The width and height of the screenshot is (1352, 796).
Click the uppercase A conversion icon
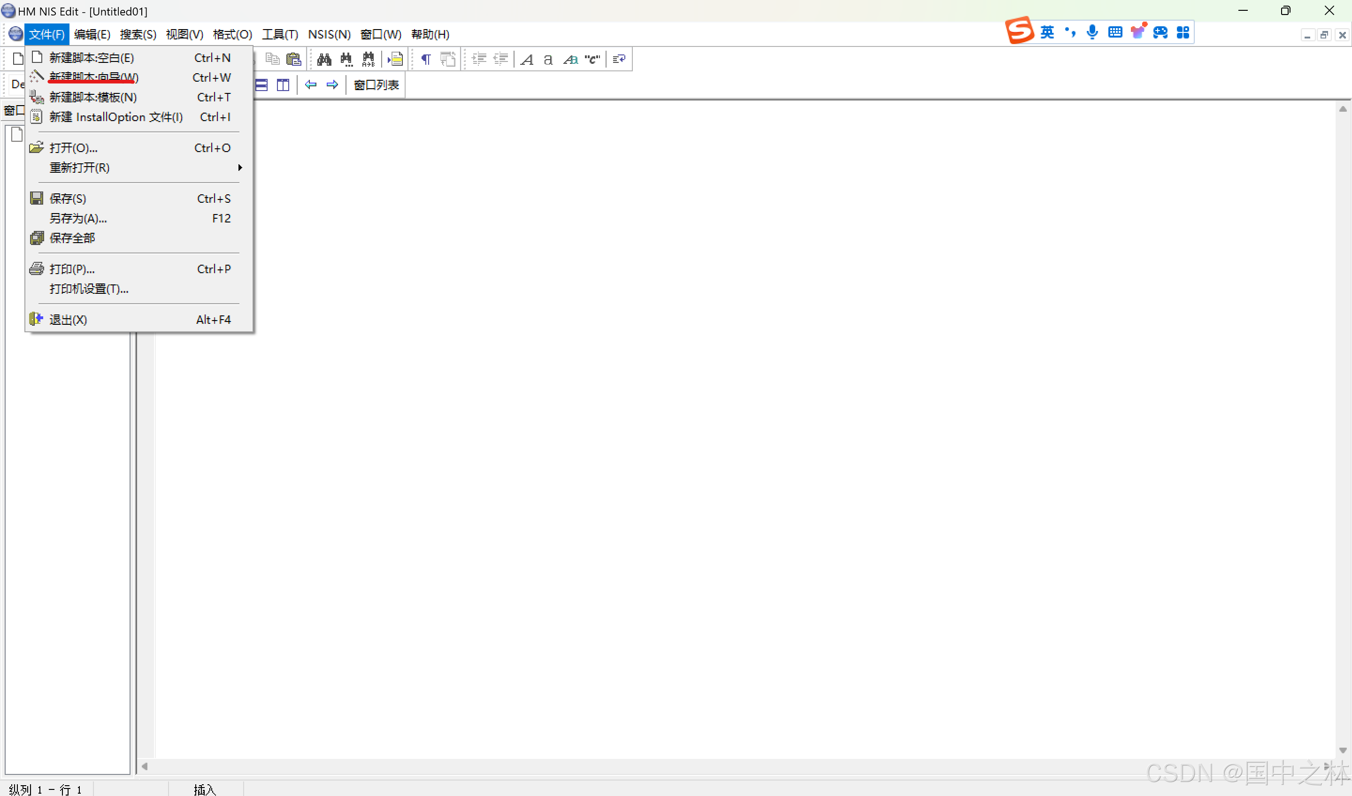(527, 59)
